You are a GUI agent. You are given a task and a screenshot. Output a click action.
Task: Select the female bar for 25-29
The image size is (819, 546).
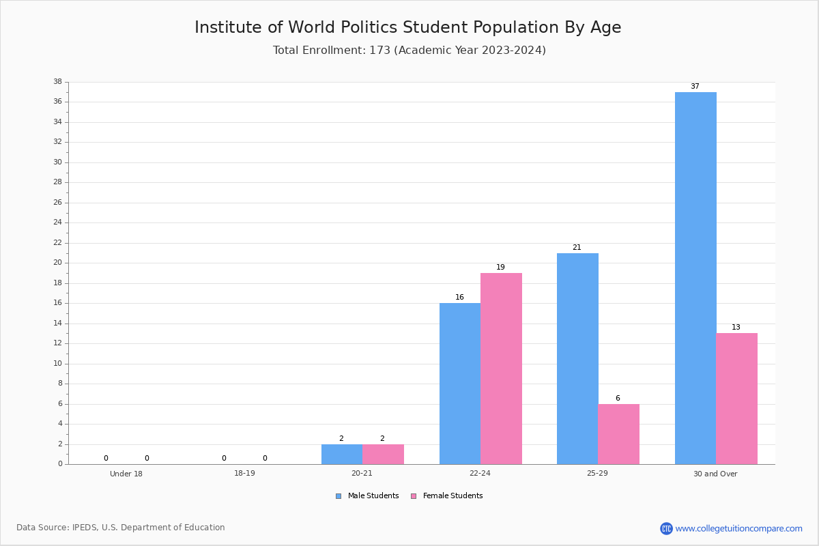coord(619,434)
